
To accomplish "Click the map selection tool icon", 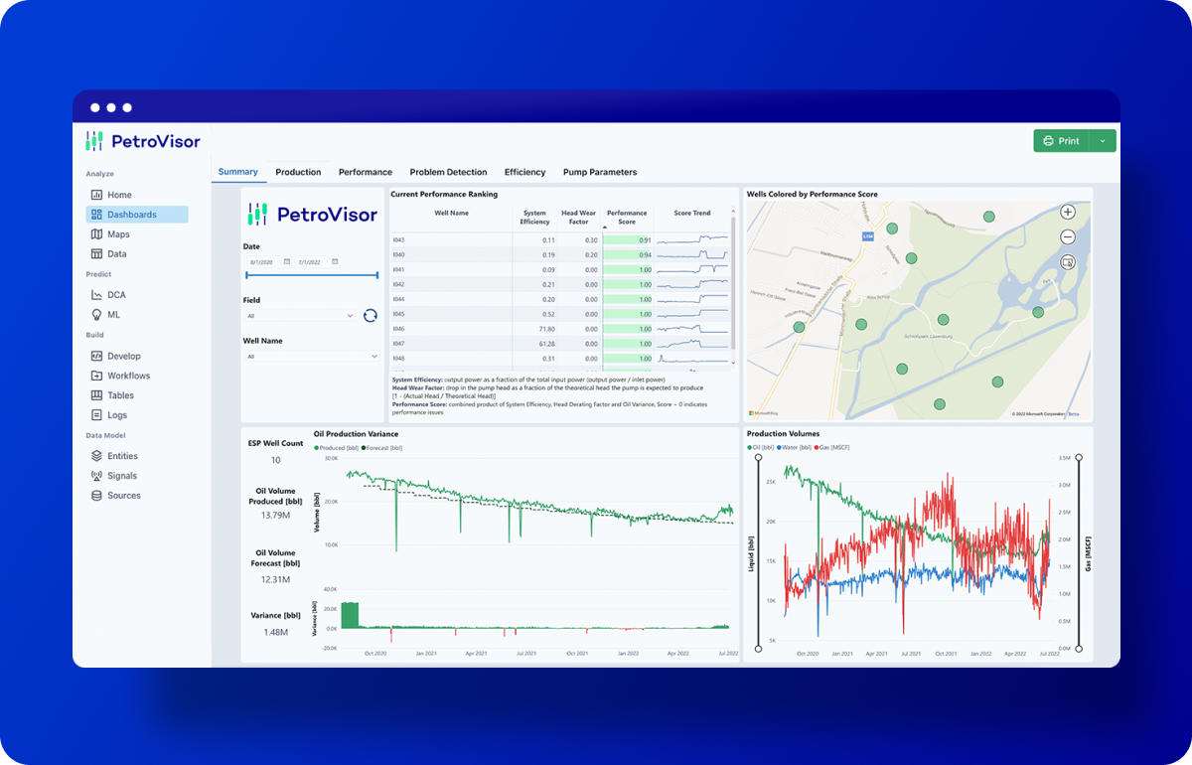I will tap(1068, 262).
